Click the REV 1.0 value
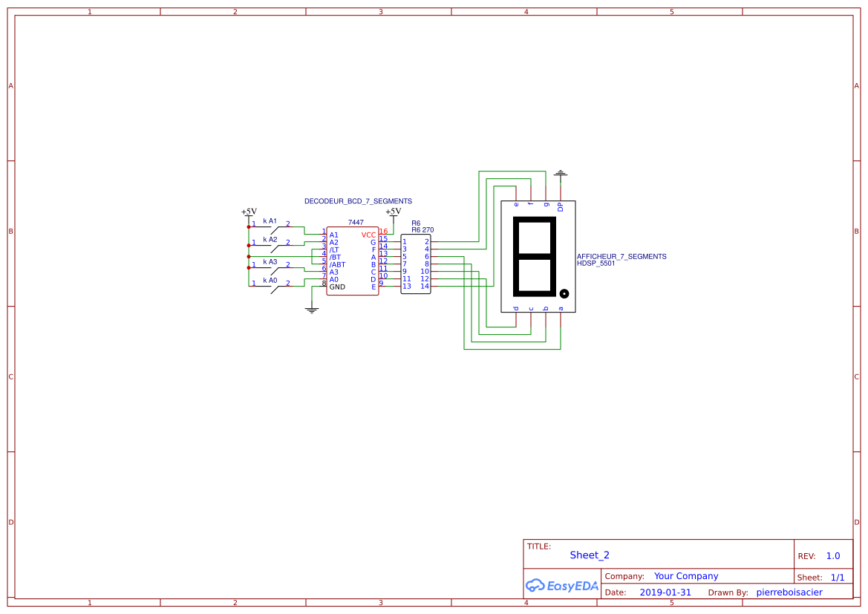868x614 pixels. click(833, 556)
